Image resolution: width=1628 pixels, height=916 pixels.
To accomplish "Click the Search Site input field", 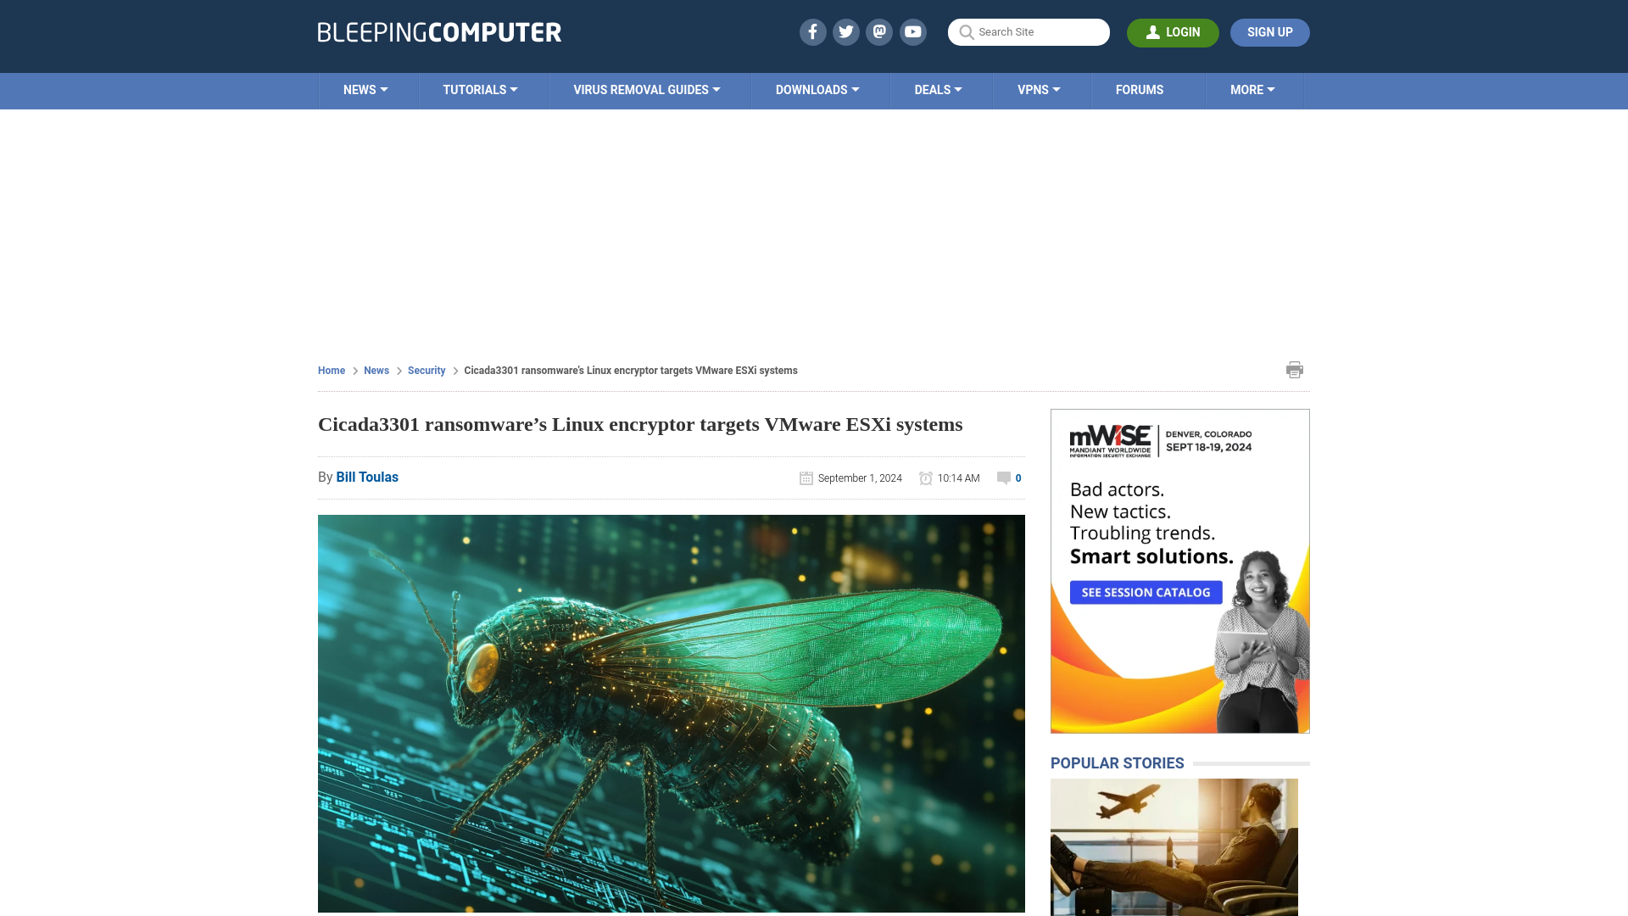I will [1029, 31].
